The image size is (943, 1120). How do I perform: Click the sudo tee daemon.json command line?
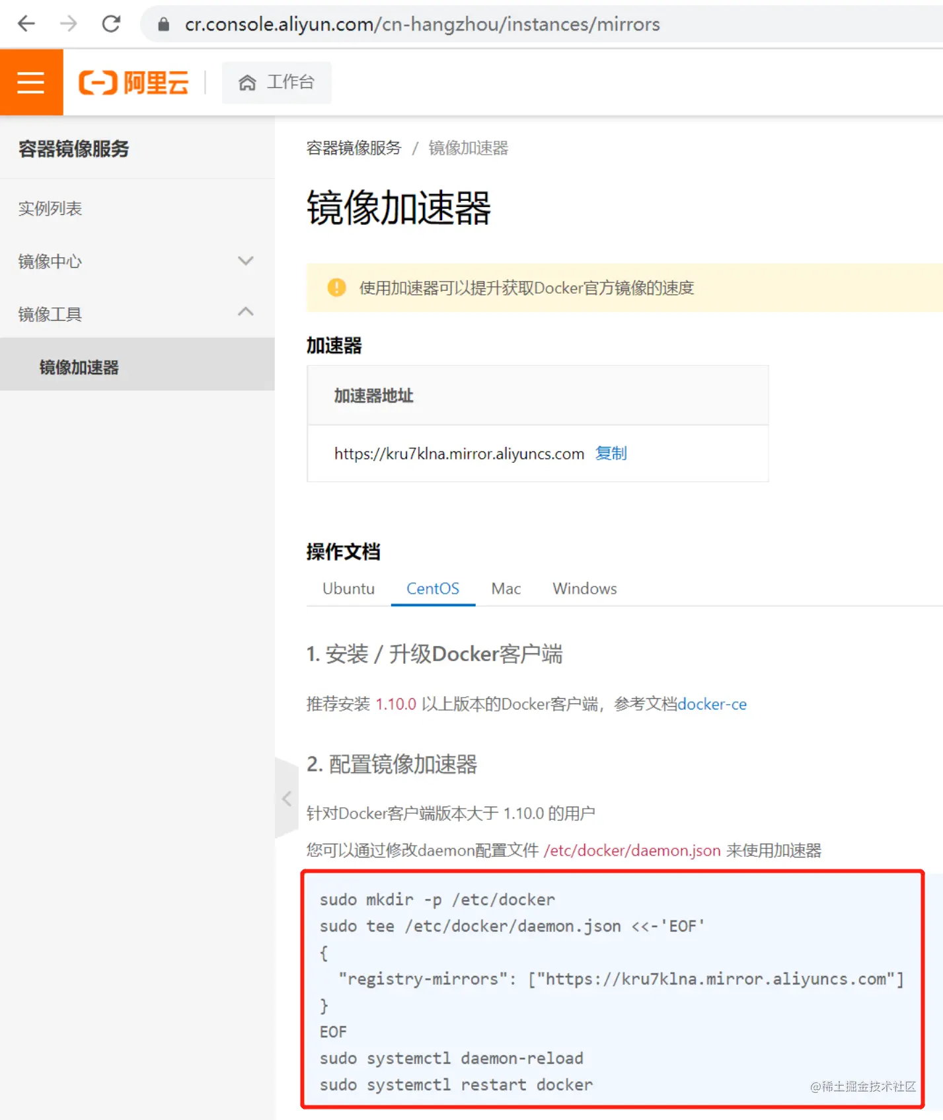click(512, 926)
